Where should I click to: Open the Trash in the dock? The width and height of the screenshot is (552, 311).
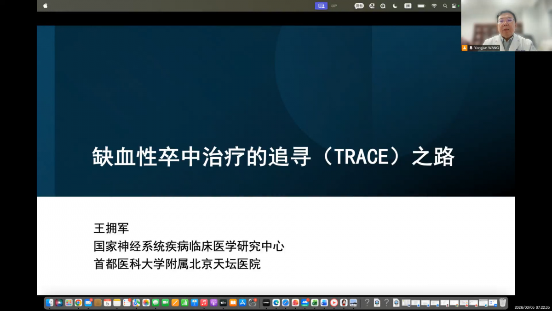point(503,303)
